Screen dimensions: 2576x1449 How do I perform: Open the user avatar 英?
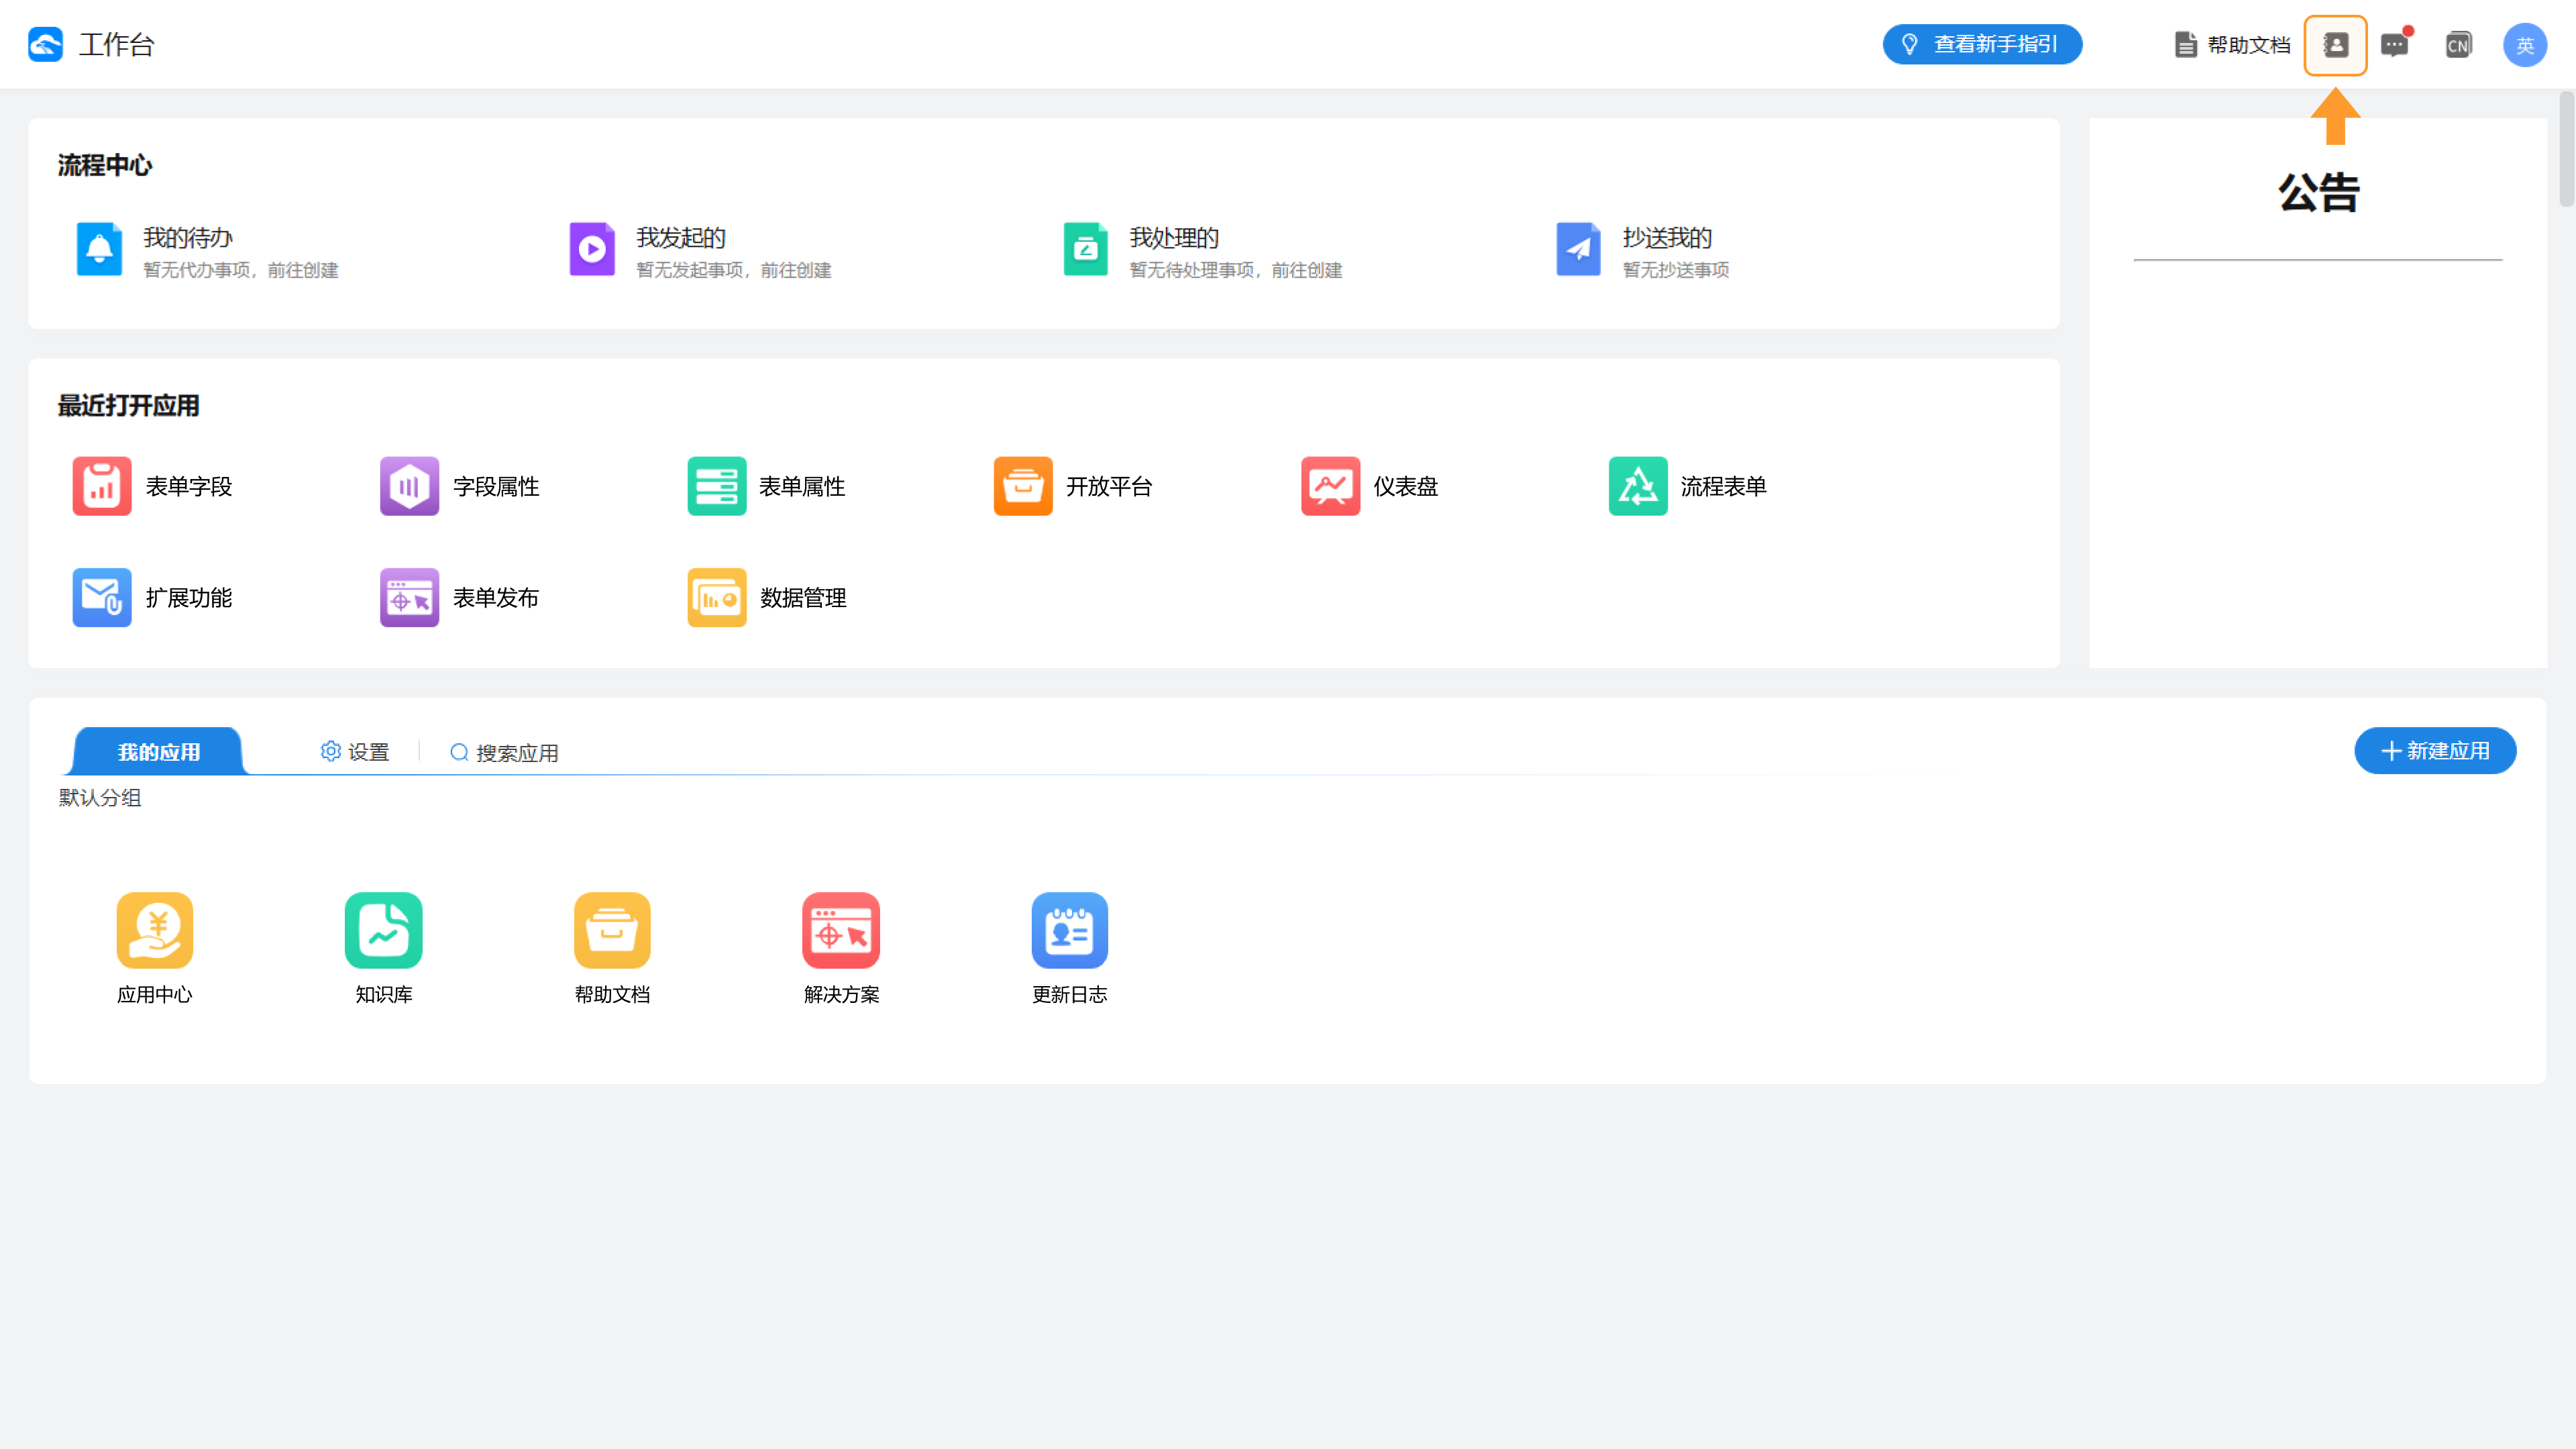click(x=2524, y=45)
